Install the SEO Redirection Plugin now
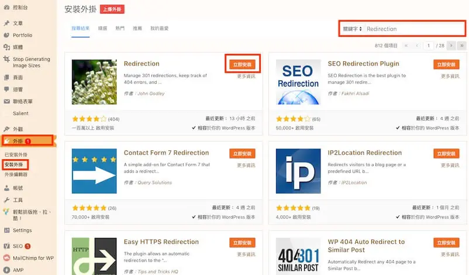Viewport: 469px width, 275px height. pos(446,64)
